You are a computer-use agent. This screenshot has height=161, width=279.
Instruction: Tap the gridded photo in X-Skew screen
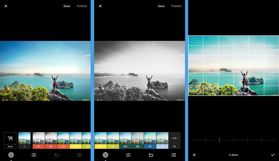234,66
